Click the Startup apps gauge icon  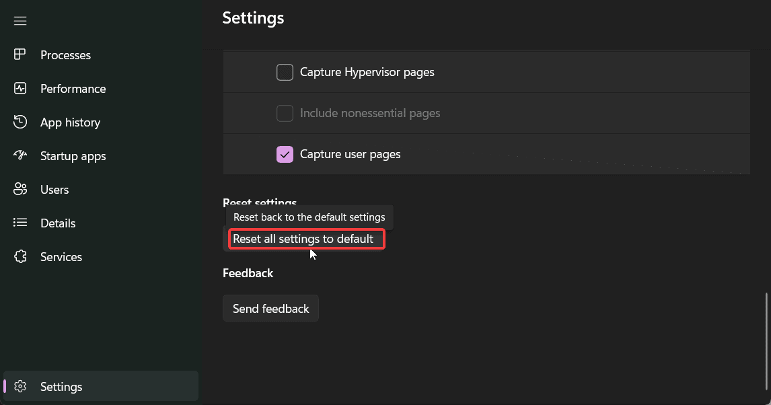(x=20, y=155)
